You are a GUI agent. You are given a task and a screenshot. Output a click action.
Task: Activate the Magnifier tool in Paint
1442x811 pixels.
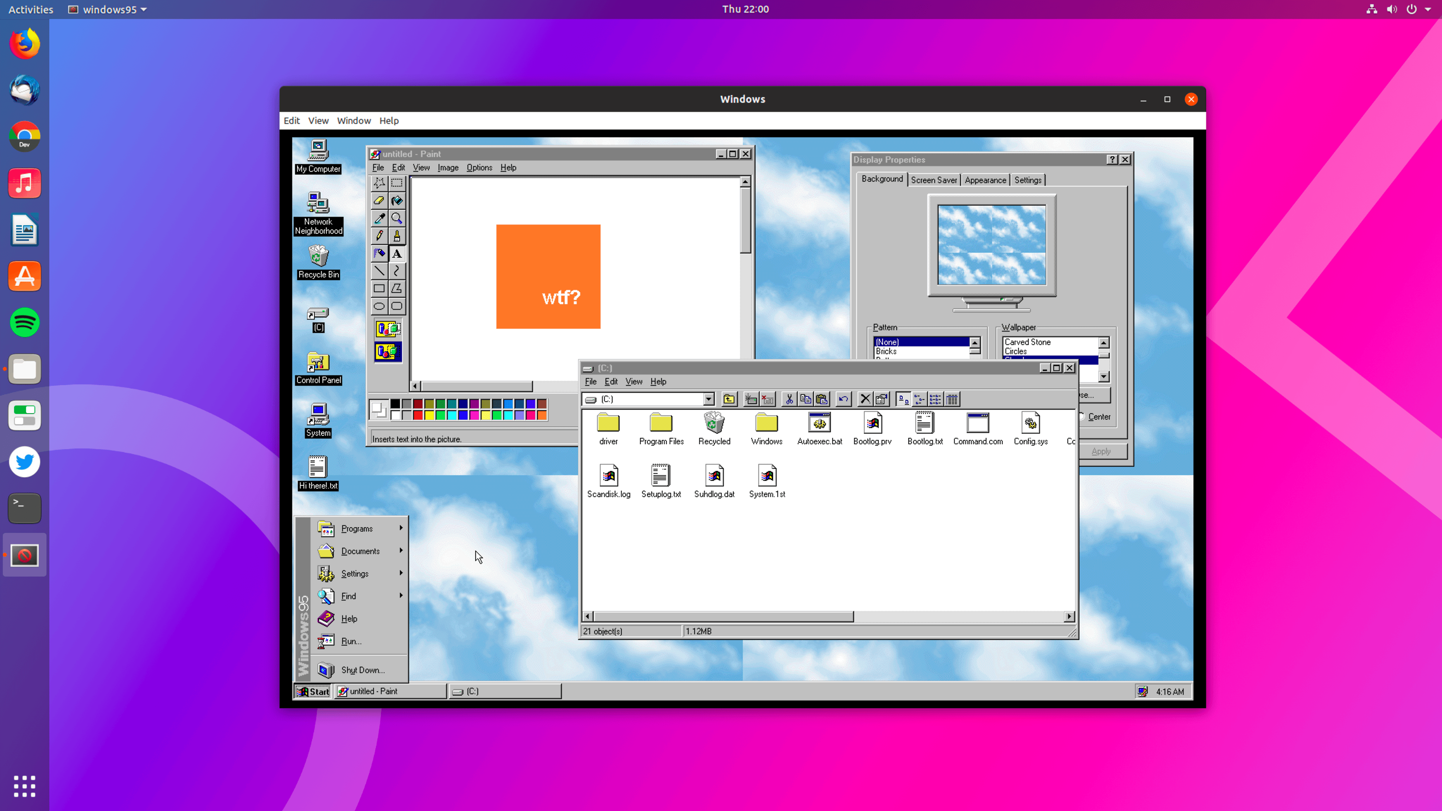pyautogui.click(x=397, y=218)
